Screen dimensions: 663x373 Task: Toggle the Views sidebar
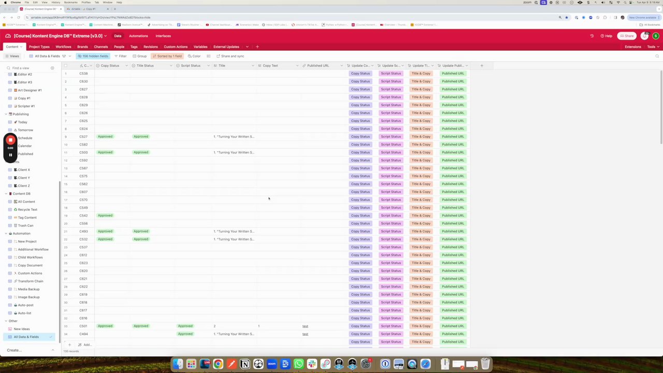click(12, 56)
